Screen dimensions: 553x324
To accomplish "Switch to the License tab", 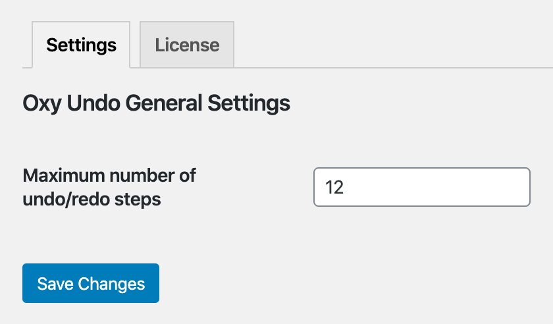I will pos(187,45).
